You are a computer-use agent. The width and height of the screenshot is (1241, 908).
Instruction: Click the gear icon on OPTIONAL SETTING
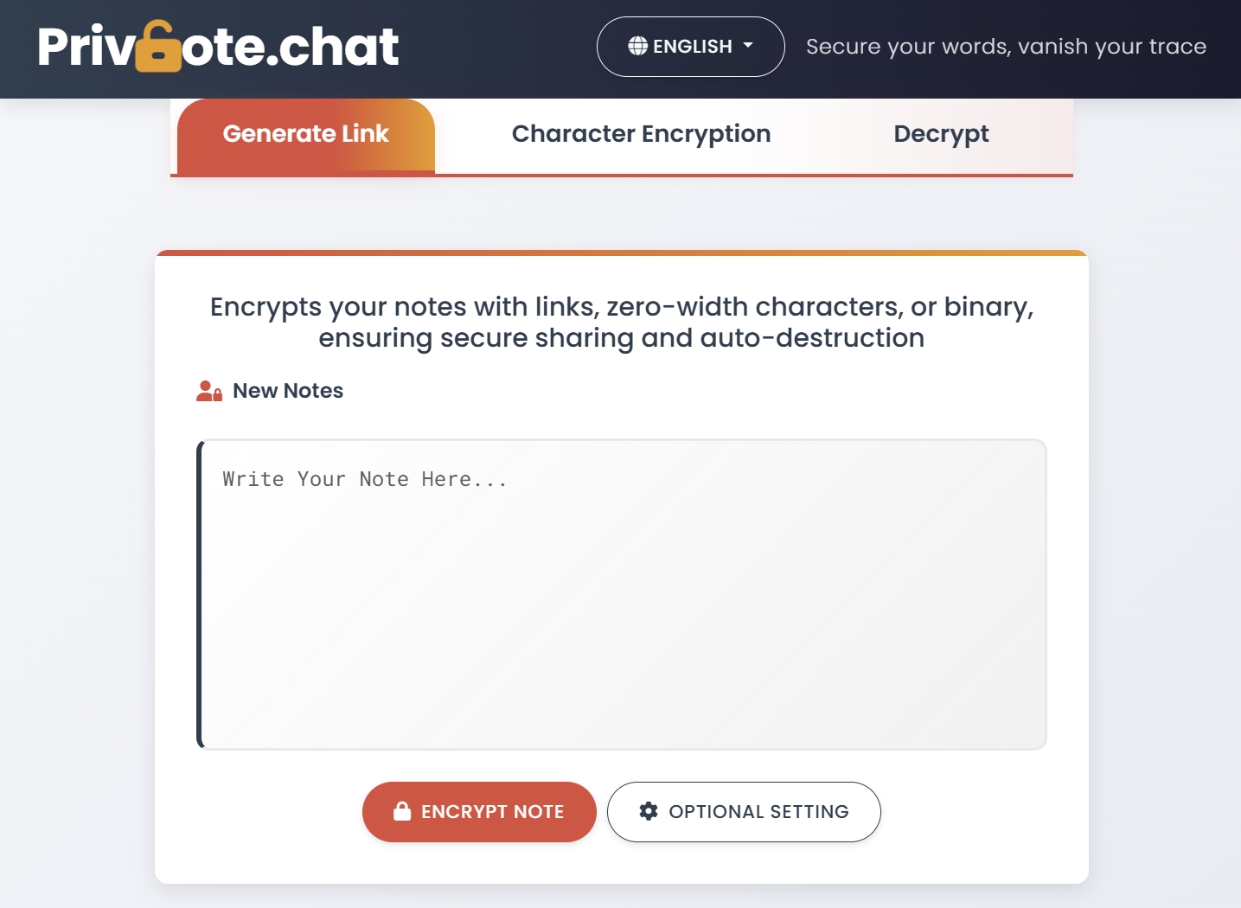point(649,811)
